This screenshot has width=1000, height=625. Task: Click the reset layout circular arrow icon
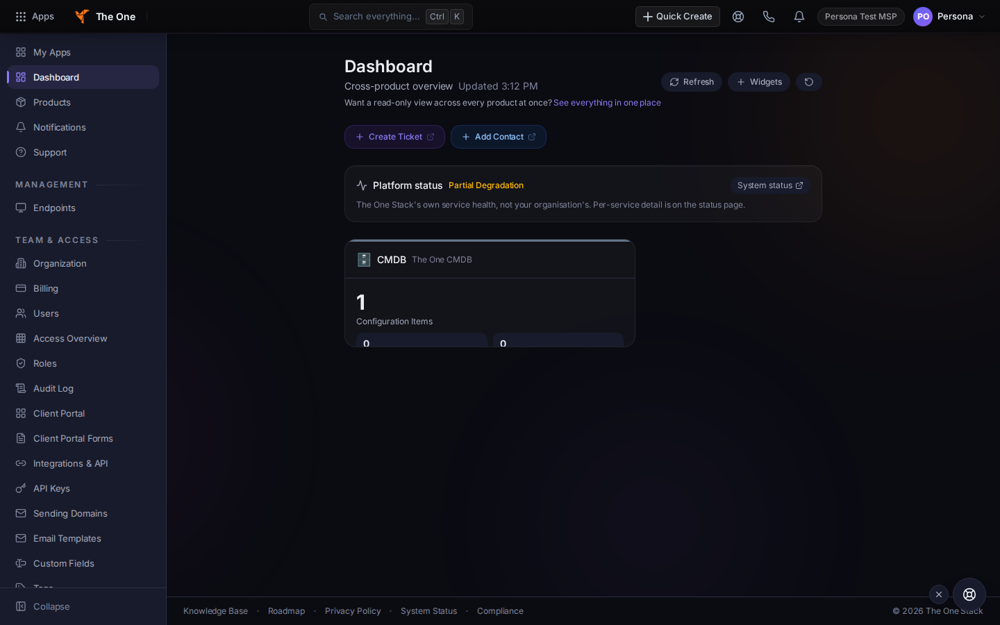(x=809, y=82)
